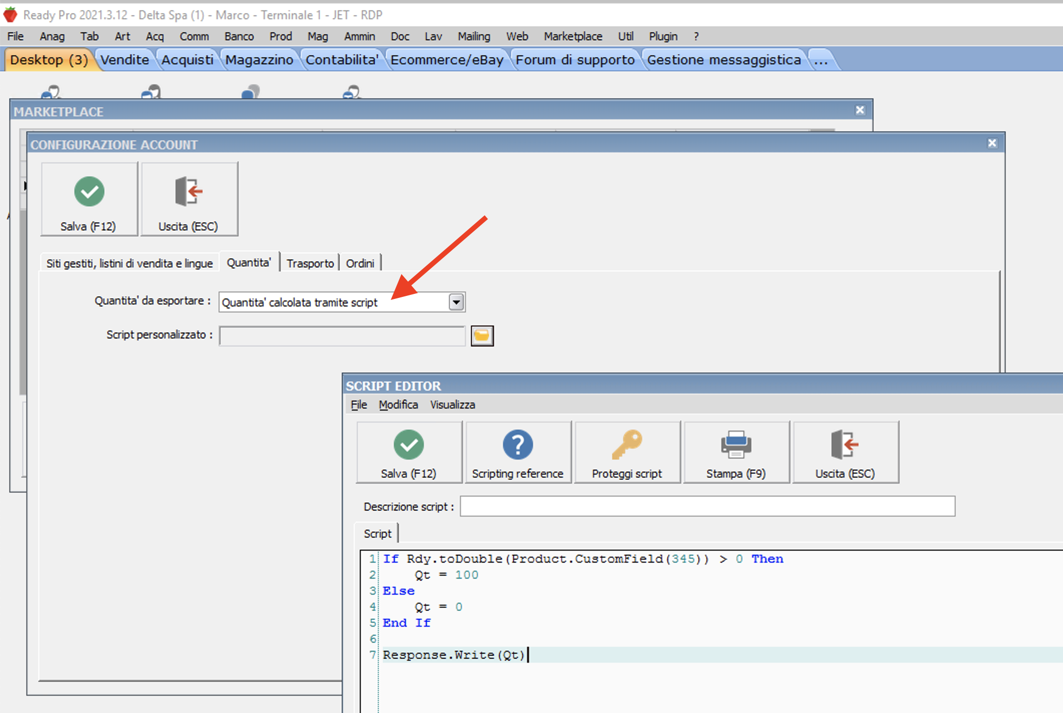Screen dimensions: 1063x713
Task: Open the Script Editor File menu
Action: [359, 405]
